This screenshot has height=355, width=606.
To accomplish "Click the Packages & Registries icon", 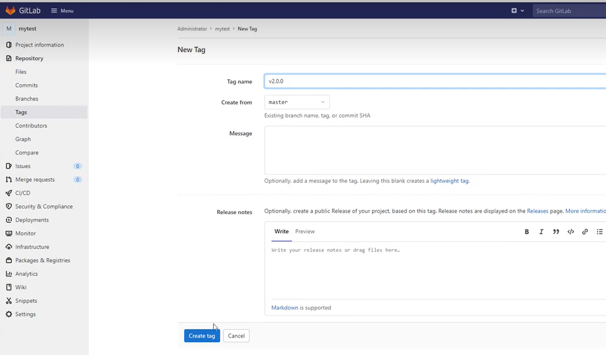I will coord(9,260).
